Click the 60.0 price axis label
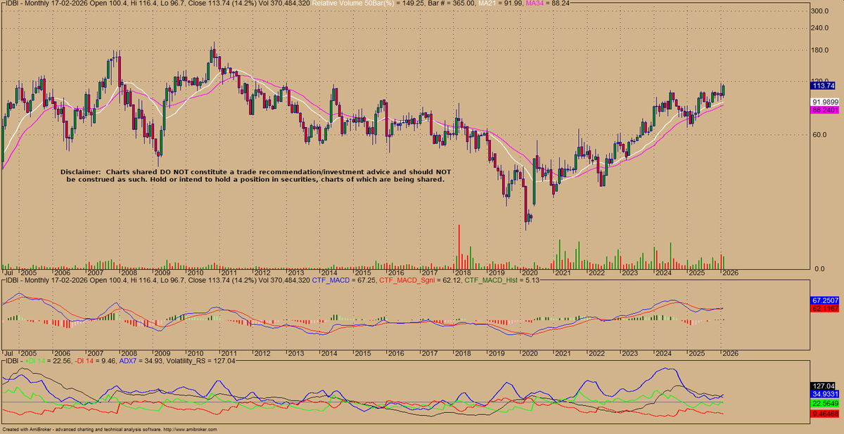Image resolution: width=844 pixels, height=434 pixels. pos(820,135)
